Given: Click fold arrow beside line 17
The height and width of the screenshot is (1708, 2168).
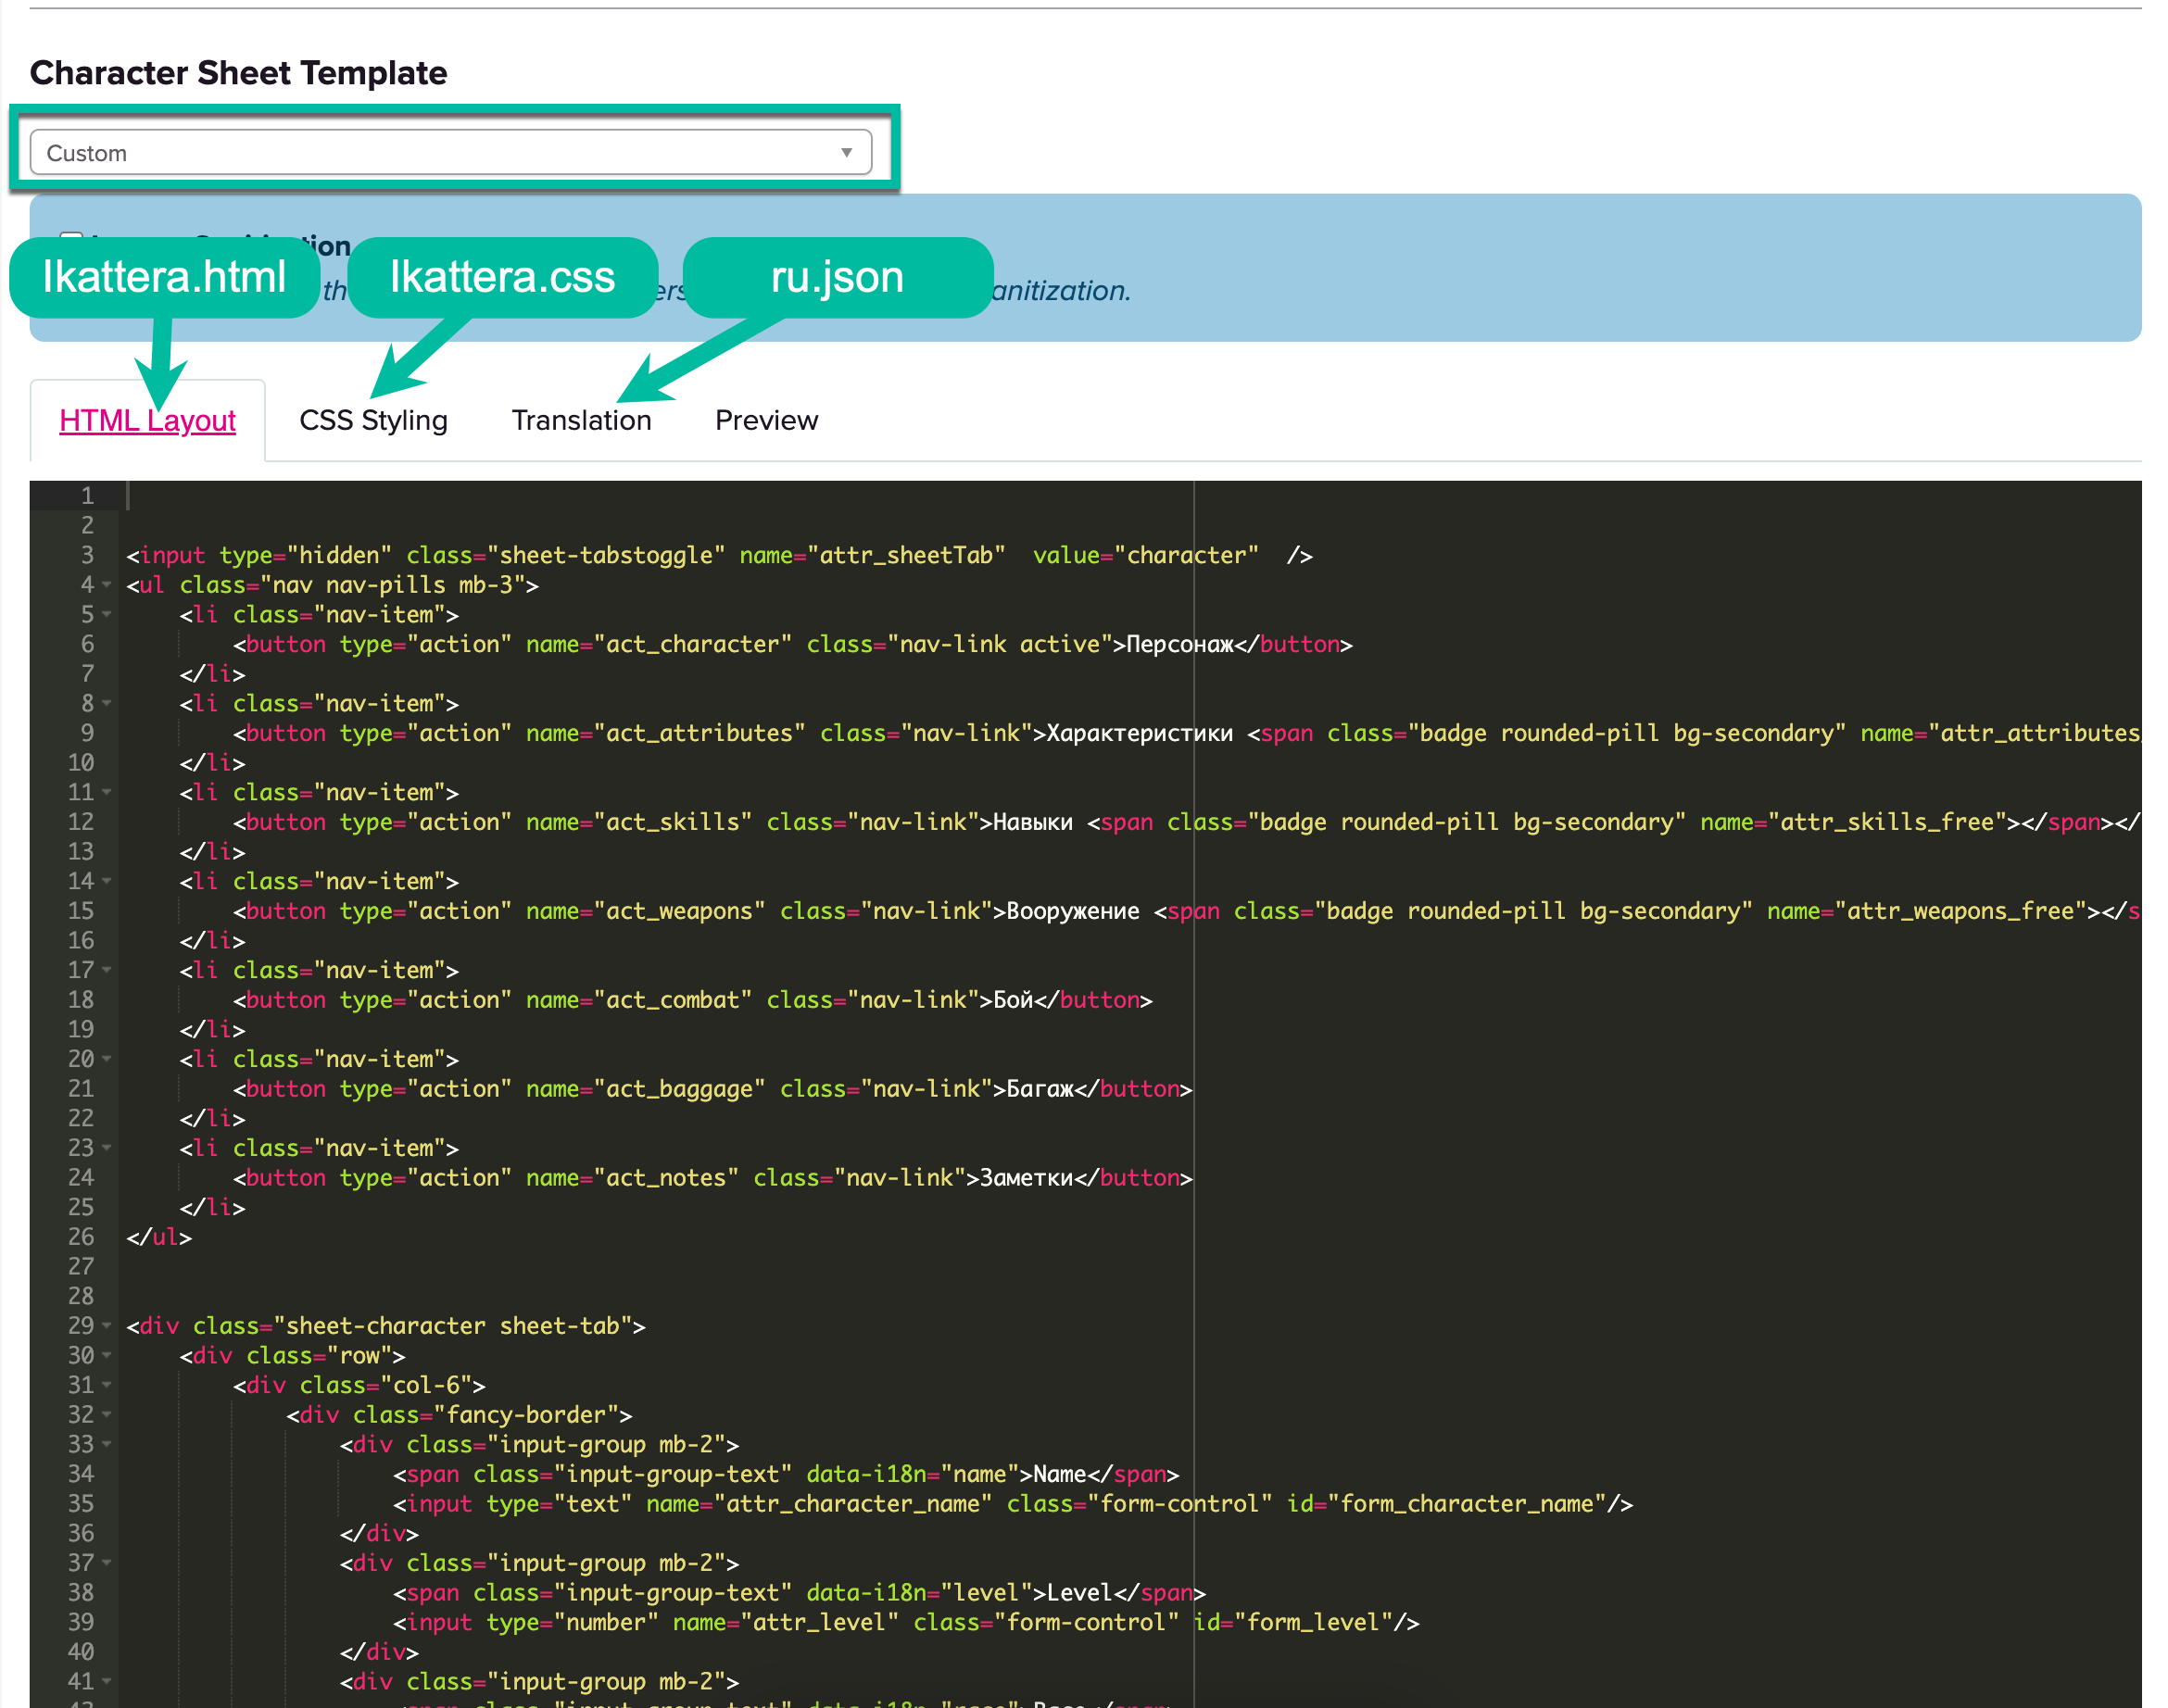Looking at the screenshot, I should pyautogui.click(x=106, y=970).
